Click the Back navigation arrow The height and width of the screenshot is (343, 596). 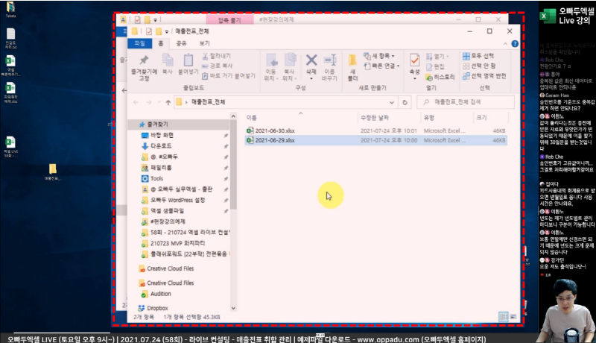click(x=136, y=102)
